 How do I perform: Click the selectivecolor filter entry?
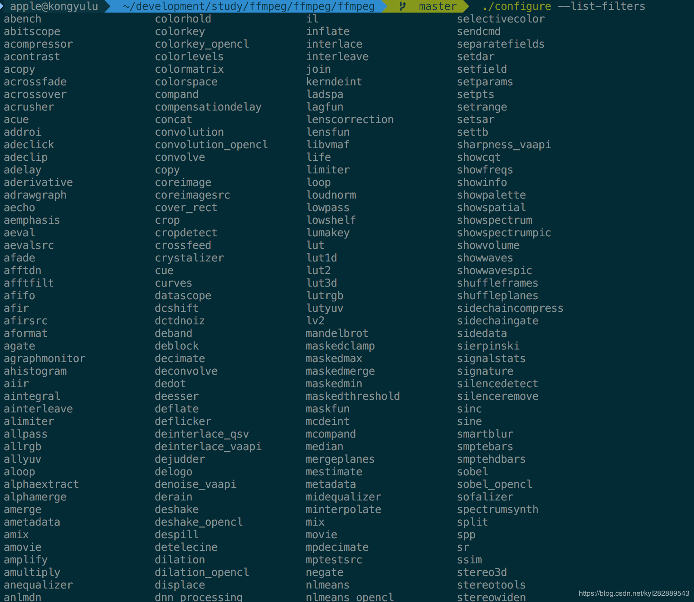point(501,19)
